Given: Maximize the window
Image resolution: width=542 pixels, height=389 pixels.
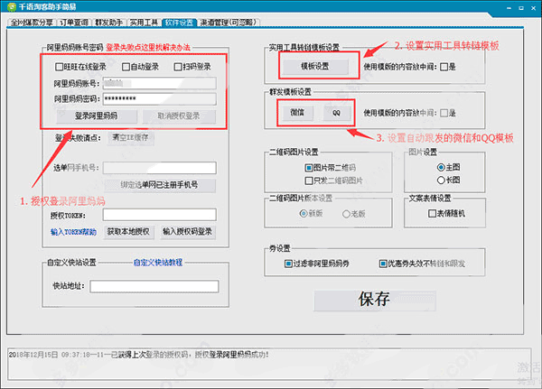Looking at the screenshot, I should (x=521, y=7).
